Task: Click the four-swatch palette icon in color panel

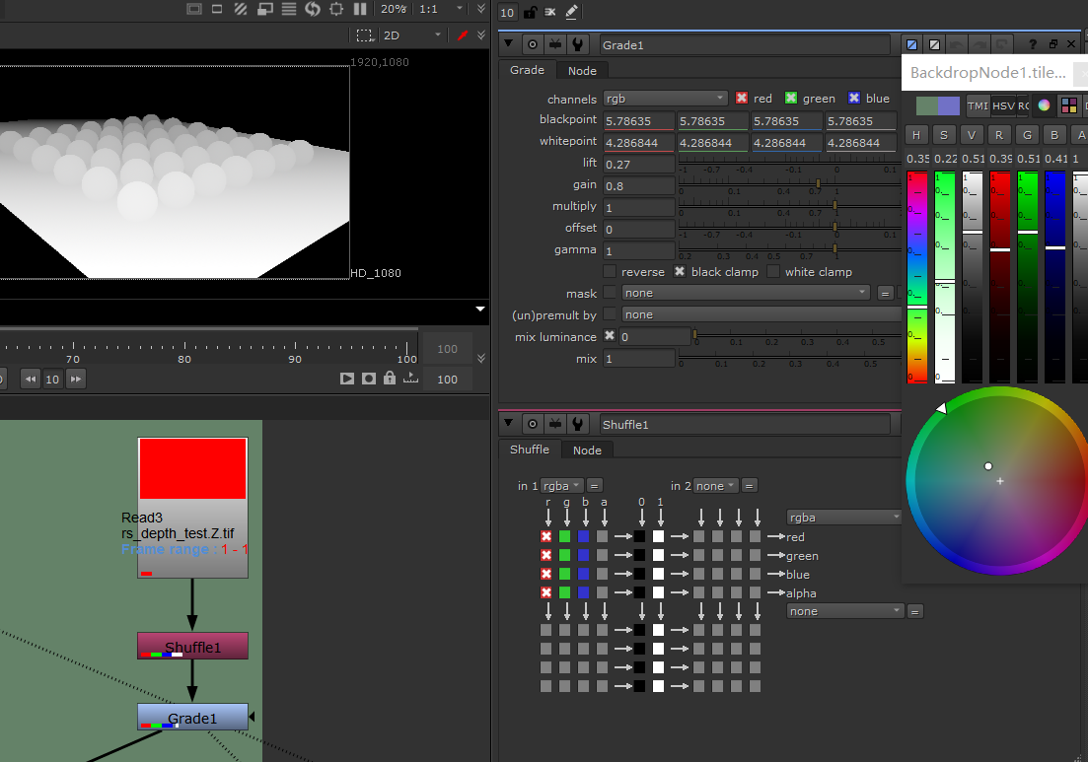Action: pyautogui.click(x=1071, y=105)
